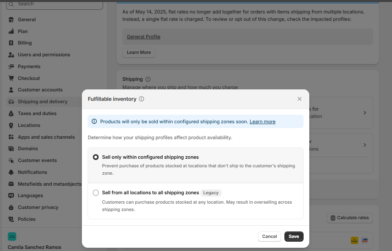Click the Checkout cart icon
This screenshot has height=251, width=392.
tap(11, 78)
